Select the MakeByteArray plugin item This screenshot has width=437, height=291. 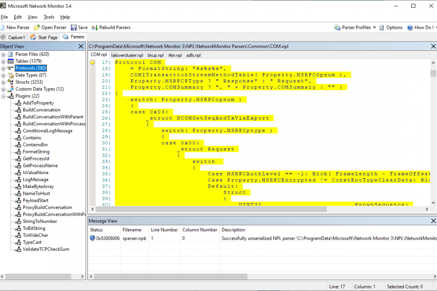click(x=38, y=186)
